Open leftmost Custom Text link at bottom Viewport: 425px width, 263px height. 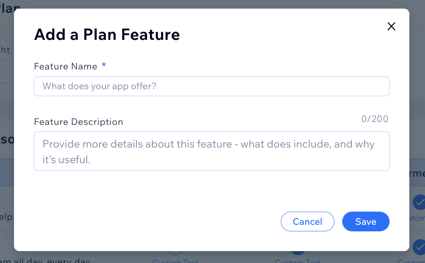[x=175, y=261]
